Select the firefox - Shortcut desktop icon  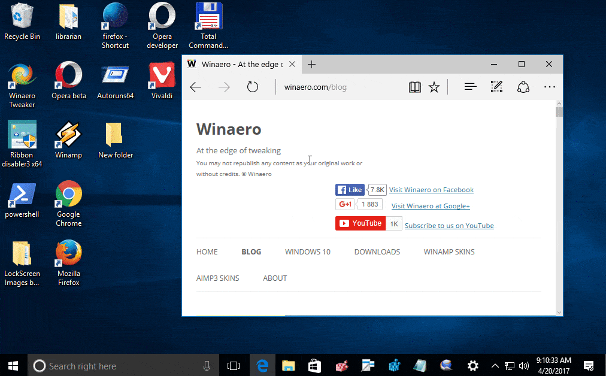coord(115,26)
